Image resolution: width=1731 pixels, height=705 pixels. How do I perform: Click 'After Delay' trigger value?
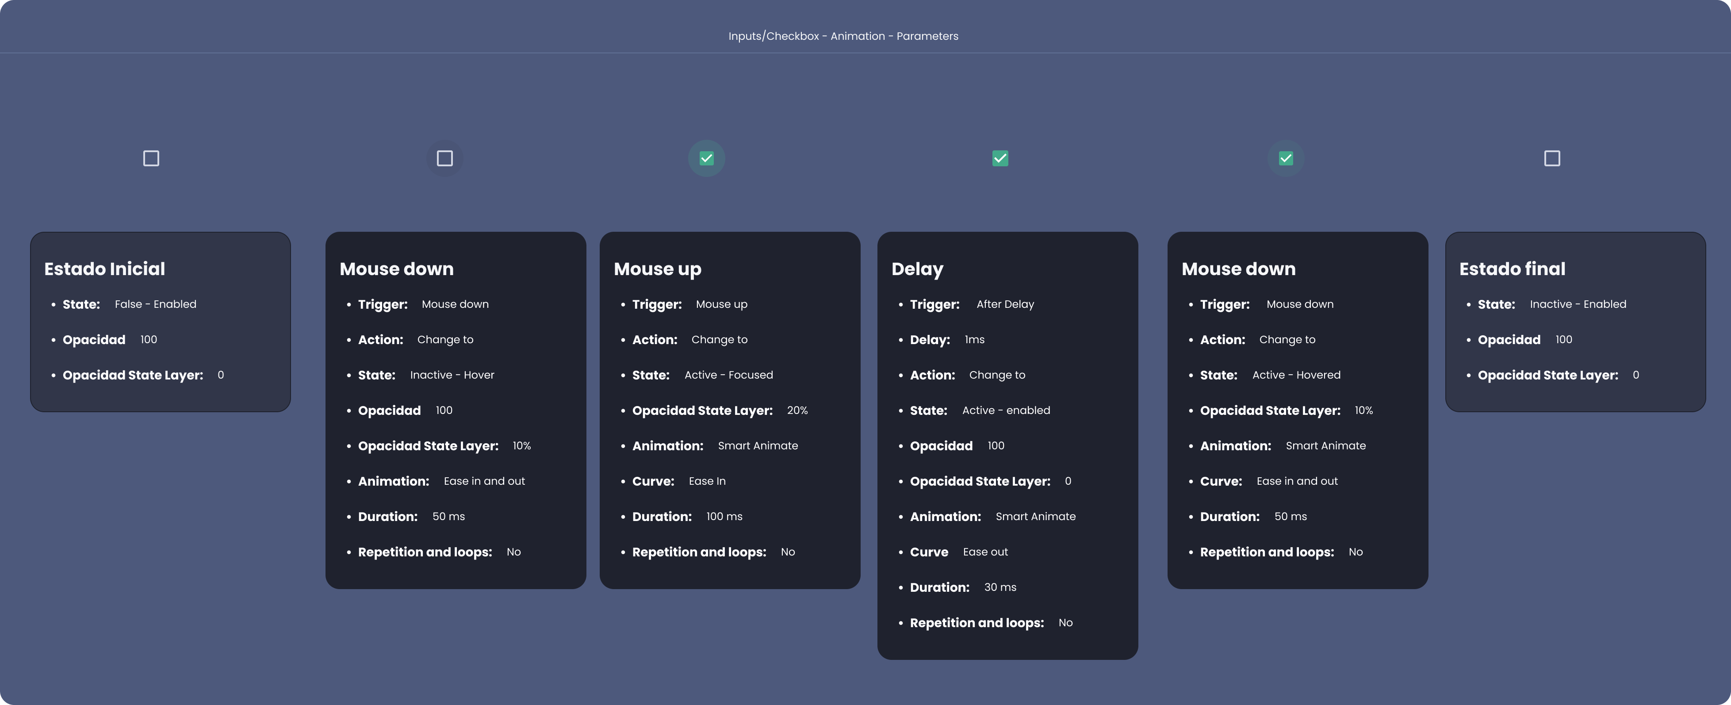[x=1005, y=304]
